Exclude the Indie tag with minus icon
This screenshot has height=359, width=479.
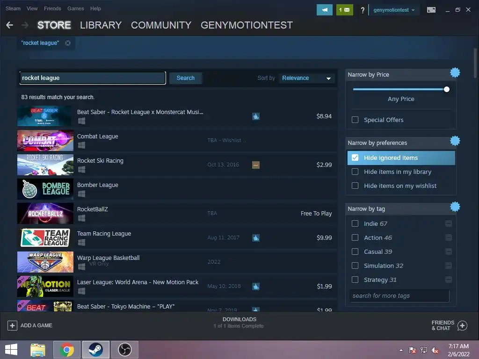click(x=449, y=224)
